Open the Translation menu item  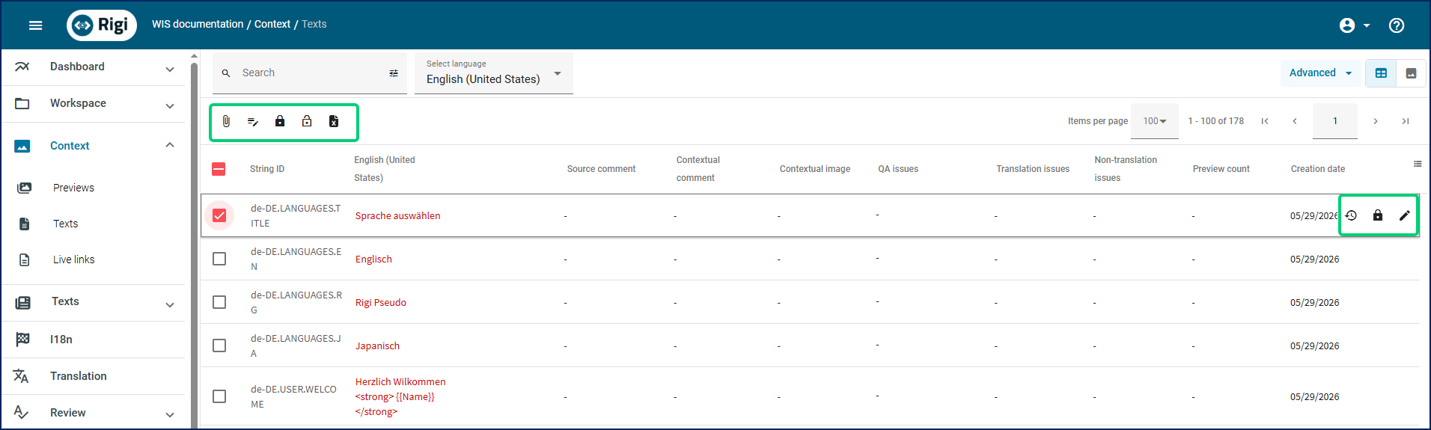78,376
